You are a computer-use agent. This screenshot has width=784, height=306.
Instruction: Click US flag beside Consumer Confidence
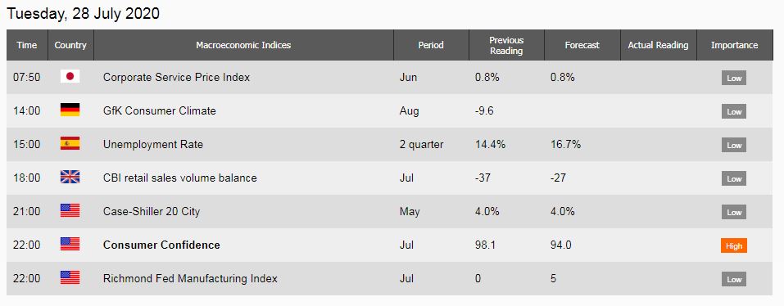(x=70, y=244)
